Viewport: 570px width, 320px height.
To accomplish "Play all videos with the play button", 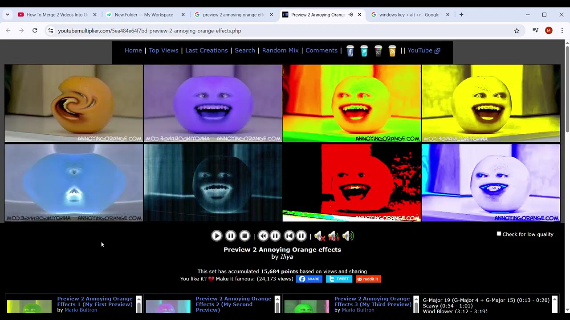I will [x=216, y=236].
